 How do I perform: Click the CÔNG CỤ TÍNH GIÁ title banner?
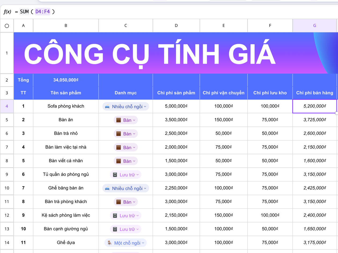tap(176, 53)
